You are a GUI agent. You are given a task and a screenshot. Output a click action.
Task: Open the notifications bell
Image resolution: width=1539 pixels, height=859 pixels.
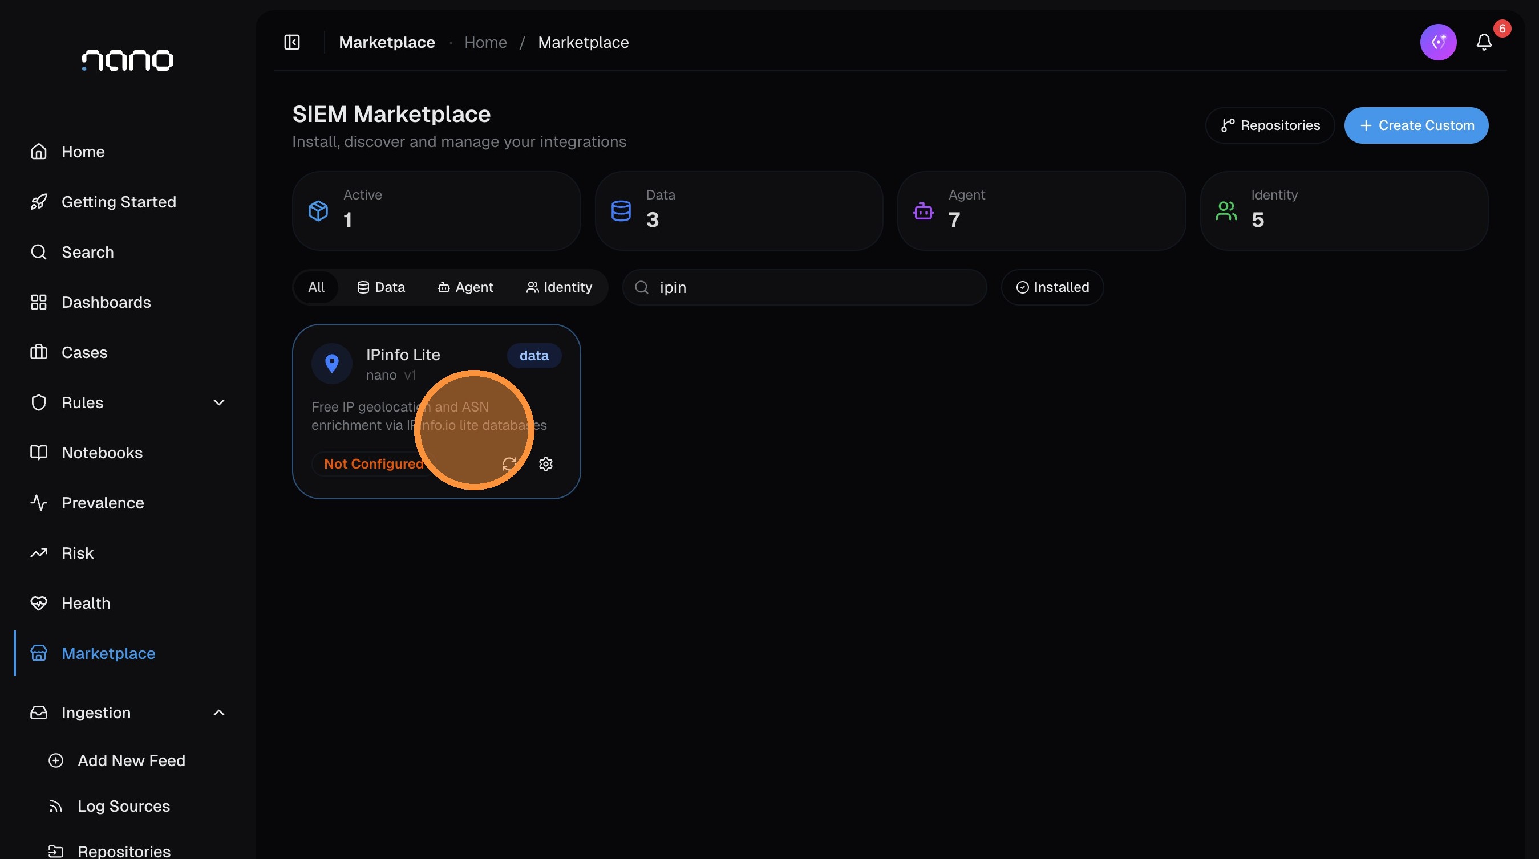1484,42
